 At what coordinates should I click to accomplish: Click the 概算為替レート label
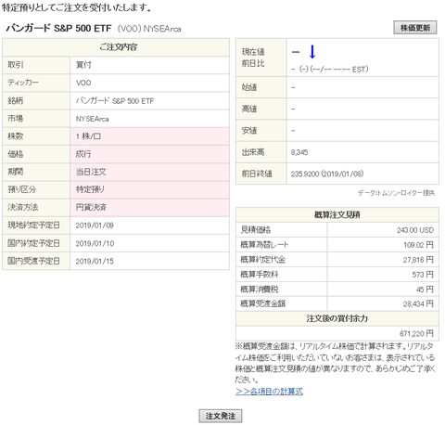coord(264,245)
